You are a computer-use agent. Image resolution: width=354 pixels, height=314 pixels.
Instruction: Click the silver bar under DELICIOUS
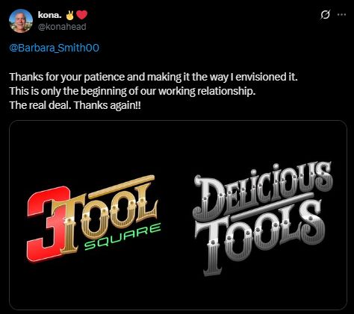[272, 207]
